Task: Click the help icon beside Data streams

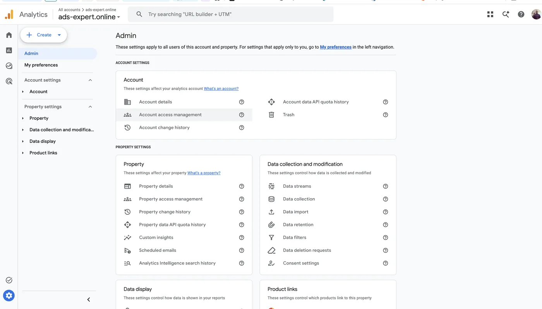Action: click(x=386, y=186)
